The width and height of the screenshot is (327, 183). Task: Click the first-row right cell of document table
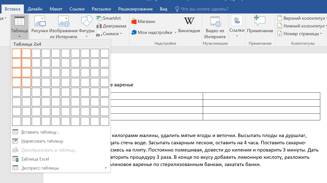coord(261,96)
